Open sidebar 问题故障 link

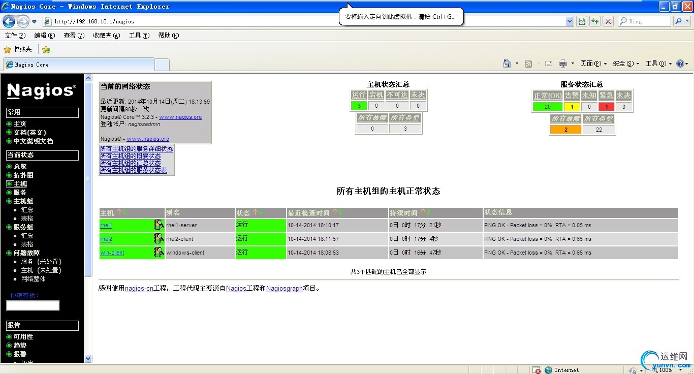coord(26,253)
